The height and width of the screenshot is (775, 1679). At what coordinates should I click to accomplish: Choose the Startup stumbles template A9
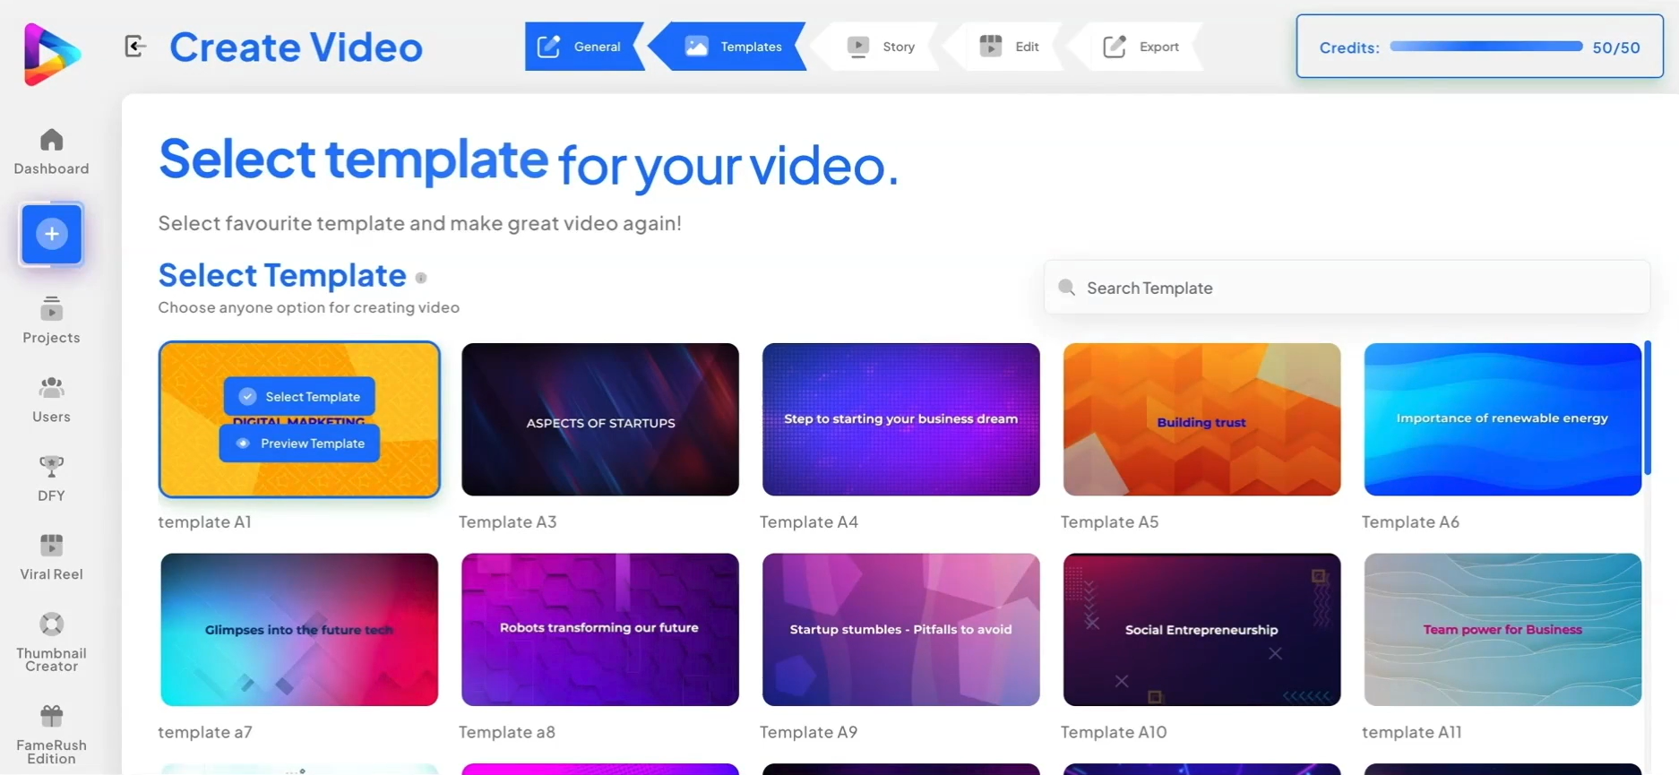click(x=901, y=629)
